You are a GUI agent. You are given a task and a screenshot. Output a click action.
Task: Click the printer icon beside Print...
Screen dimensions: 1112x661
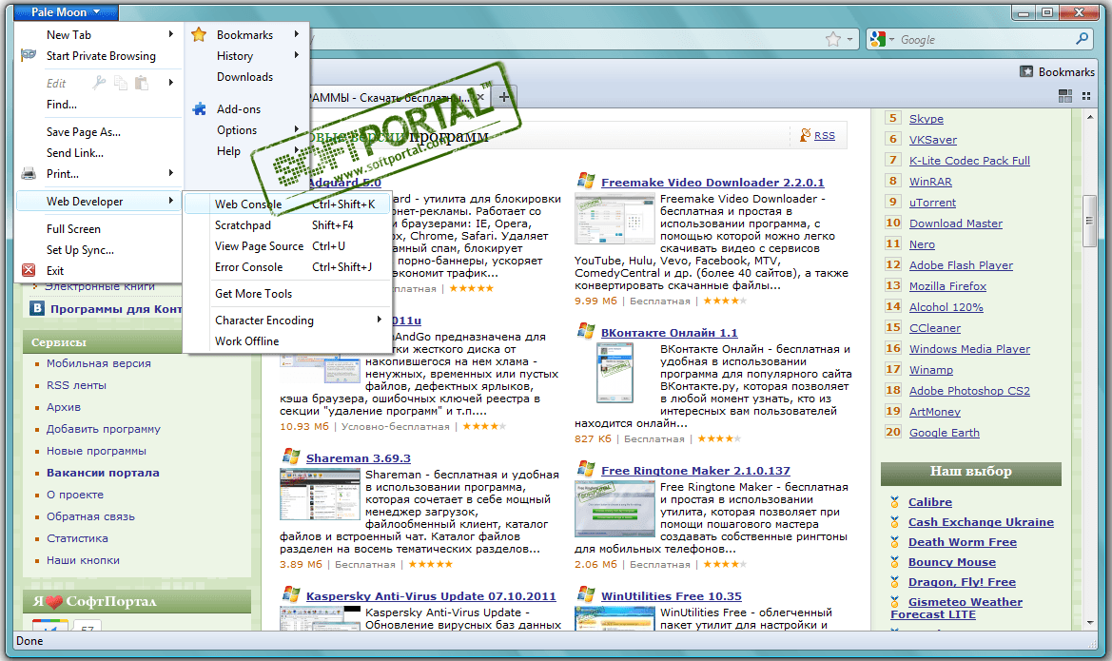point(29,174)
